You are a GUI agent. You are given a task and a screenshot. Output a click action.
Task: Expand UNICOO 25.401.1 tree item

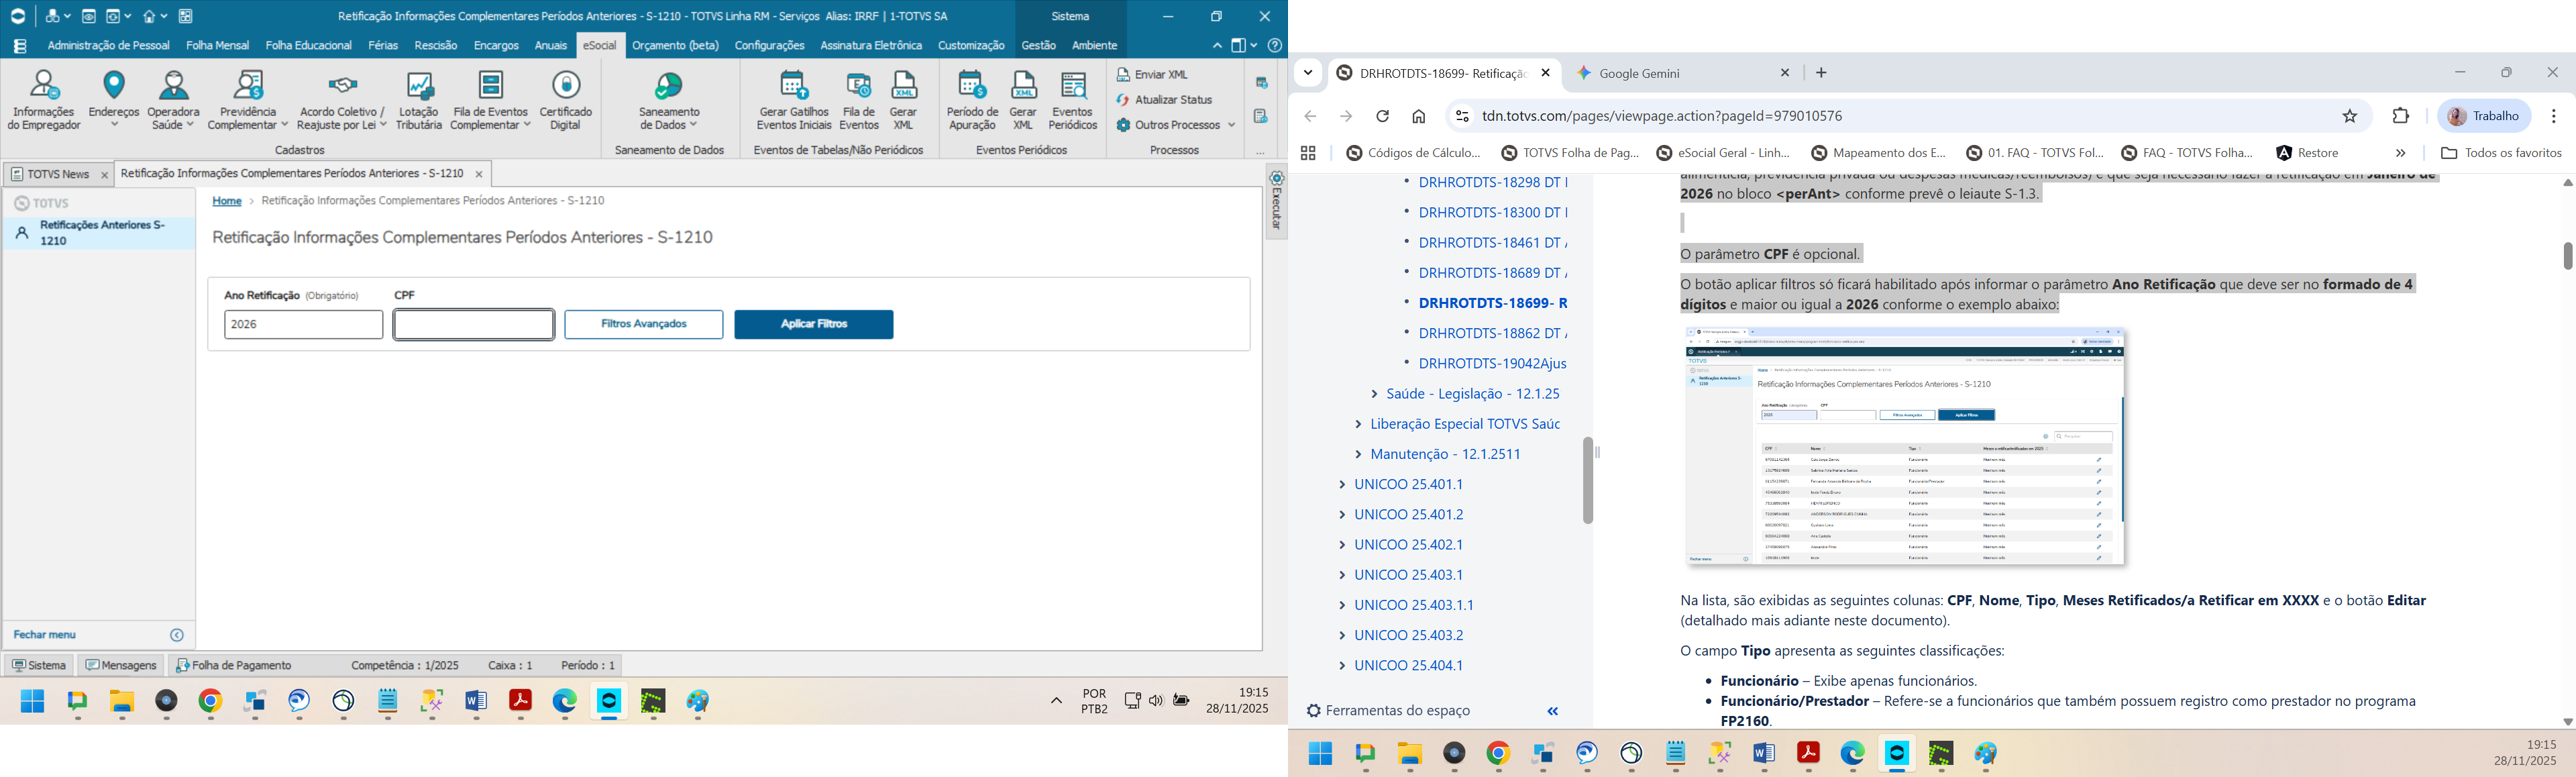[1342, 485]
